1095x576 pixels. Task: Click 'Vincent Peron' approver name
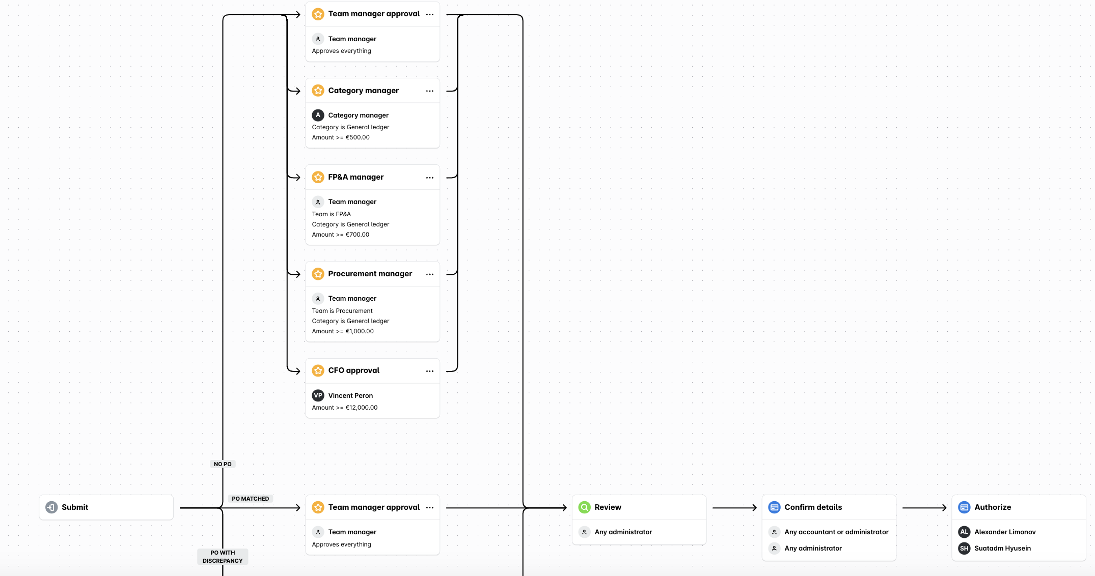click(x=350, y=395)
